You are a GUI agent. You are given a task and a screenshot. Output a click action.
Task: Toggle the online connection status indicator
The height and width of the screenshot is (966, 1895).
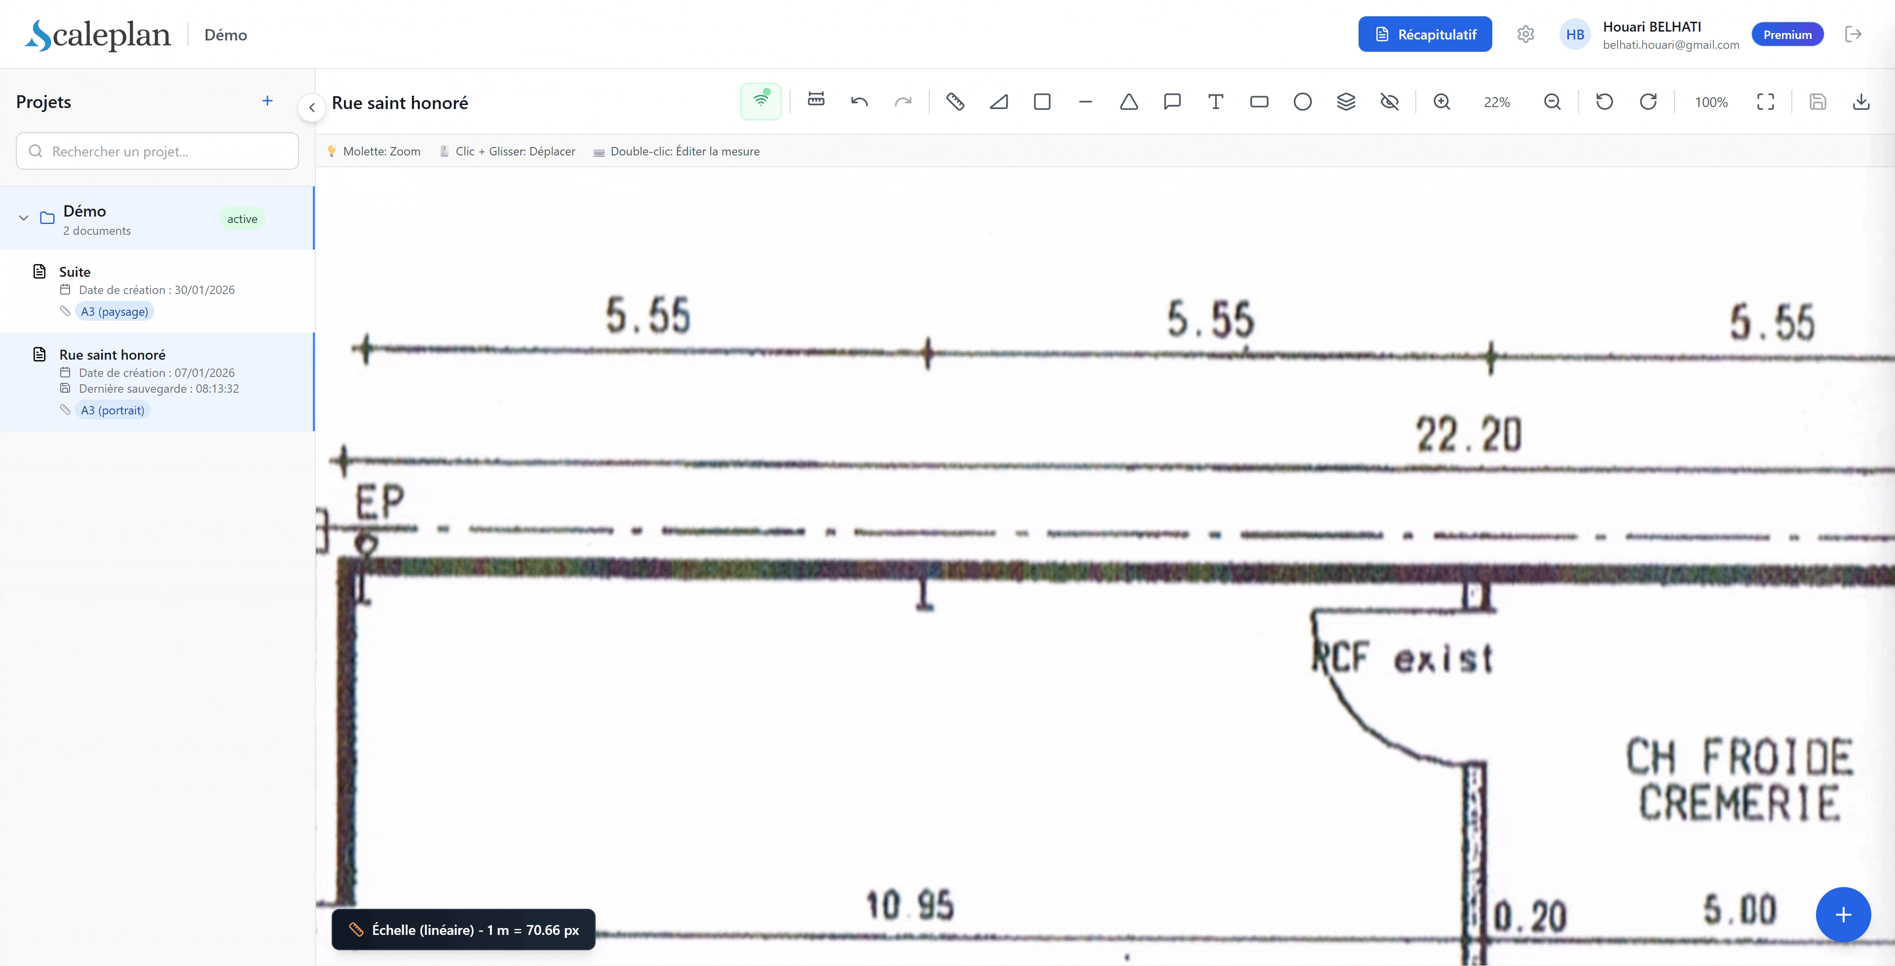click(760, 102)
